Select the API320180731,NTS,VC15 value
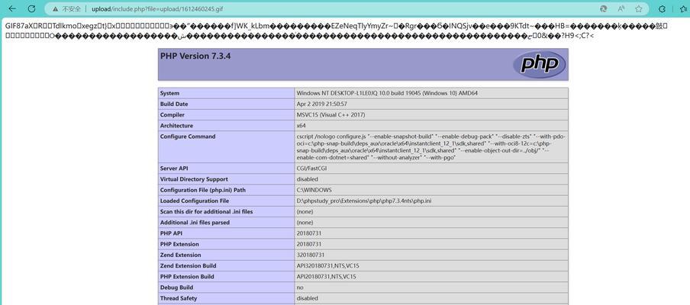The image size is (690, 305). (327, 265)
